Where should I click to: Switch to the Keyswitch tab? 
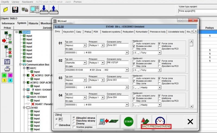(68, 32)
